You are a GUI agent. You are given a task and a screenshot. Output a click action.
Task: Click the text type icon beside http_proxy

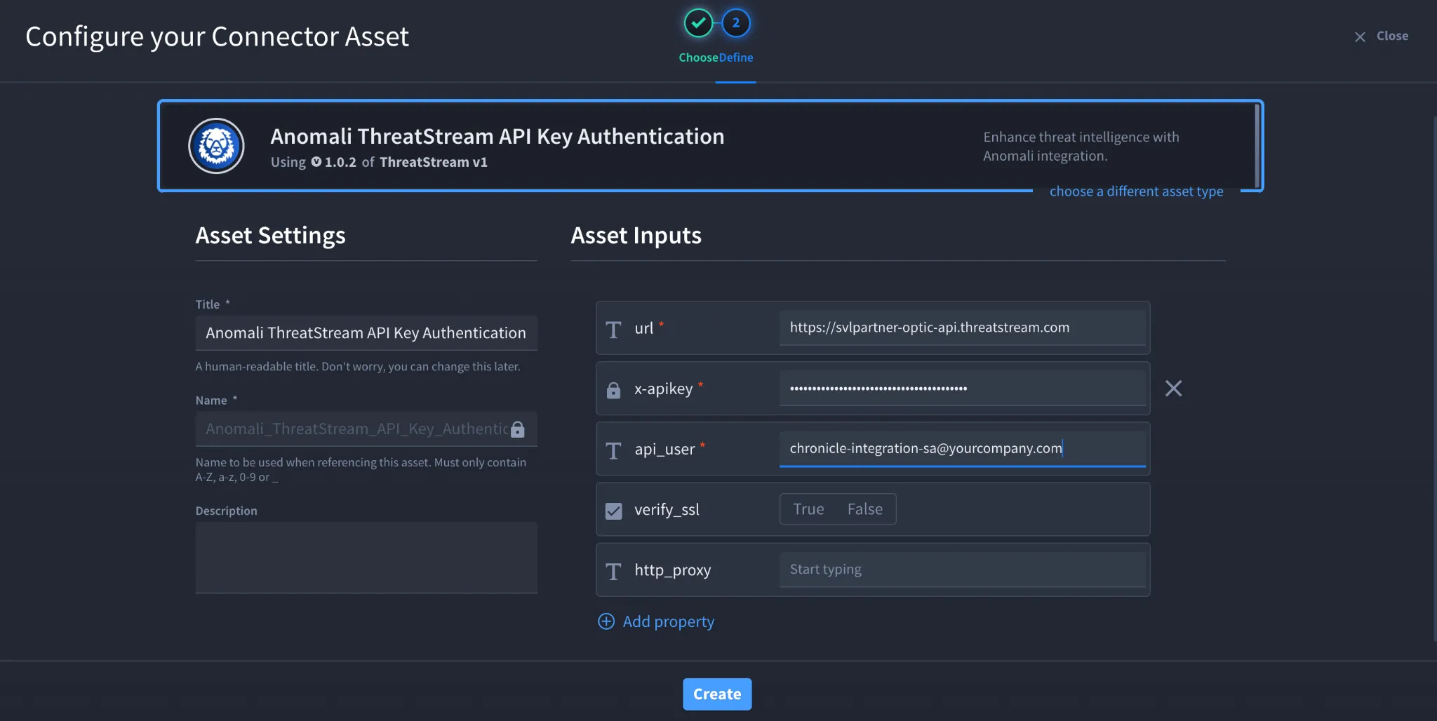[x=613, y=571]
